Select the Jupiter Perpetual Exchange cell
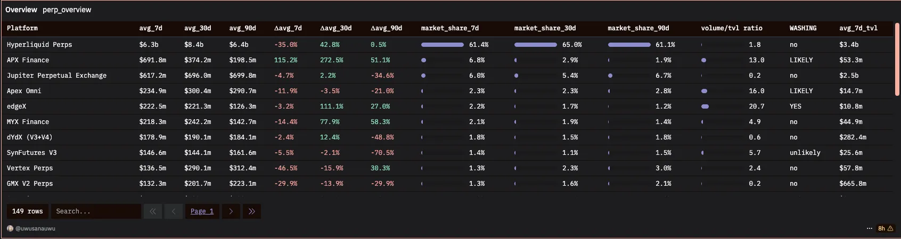 [56, 76]
